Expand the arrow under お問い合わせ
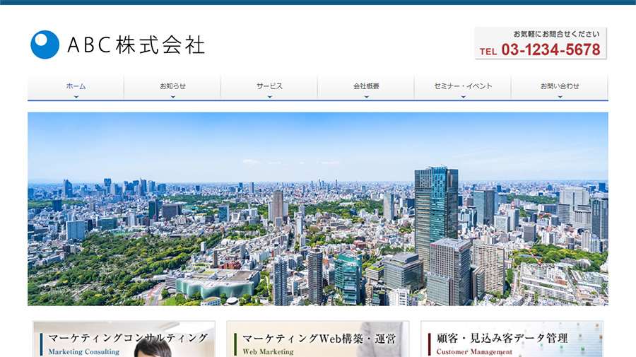This screenshot has height=357, width=636. pyautogui.click(x=560, y=97)
